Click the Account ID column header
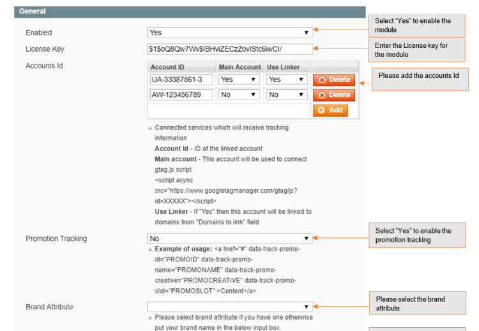This screenshot has height=331, width=479. click(x=181, y=67)
